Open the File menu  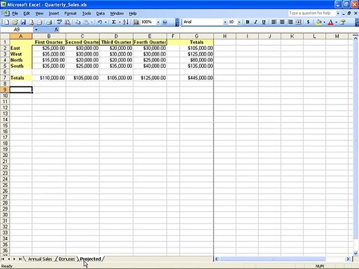pyautogui.click(x=15, y=13)
